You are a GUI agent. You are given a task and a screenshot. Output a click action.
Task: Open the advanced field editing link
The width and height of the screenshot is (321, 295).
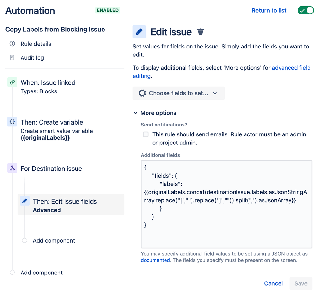coord(221,72)
